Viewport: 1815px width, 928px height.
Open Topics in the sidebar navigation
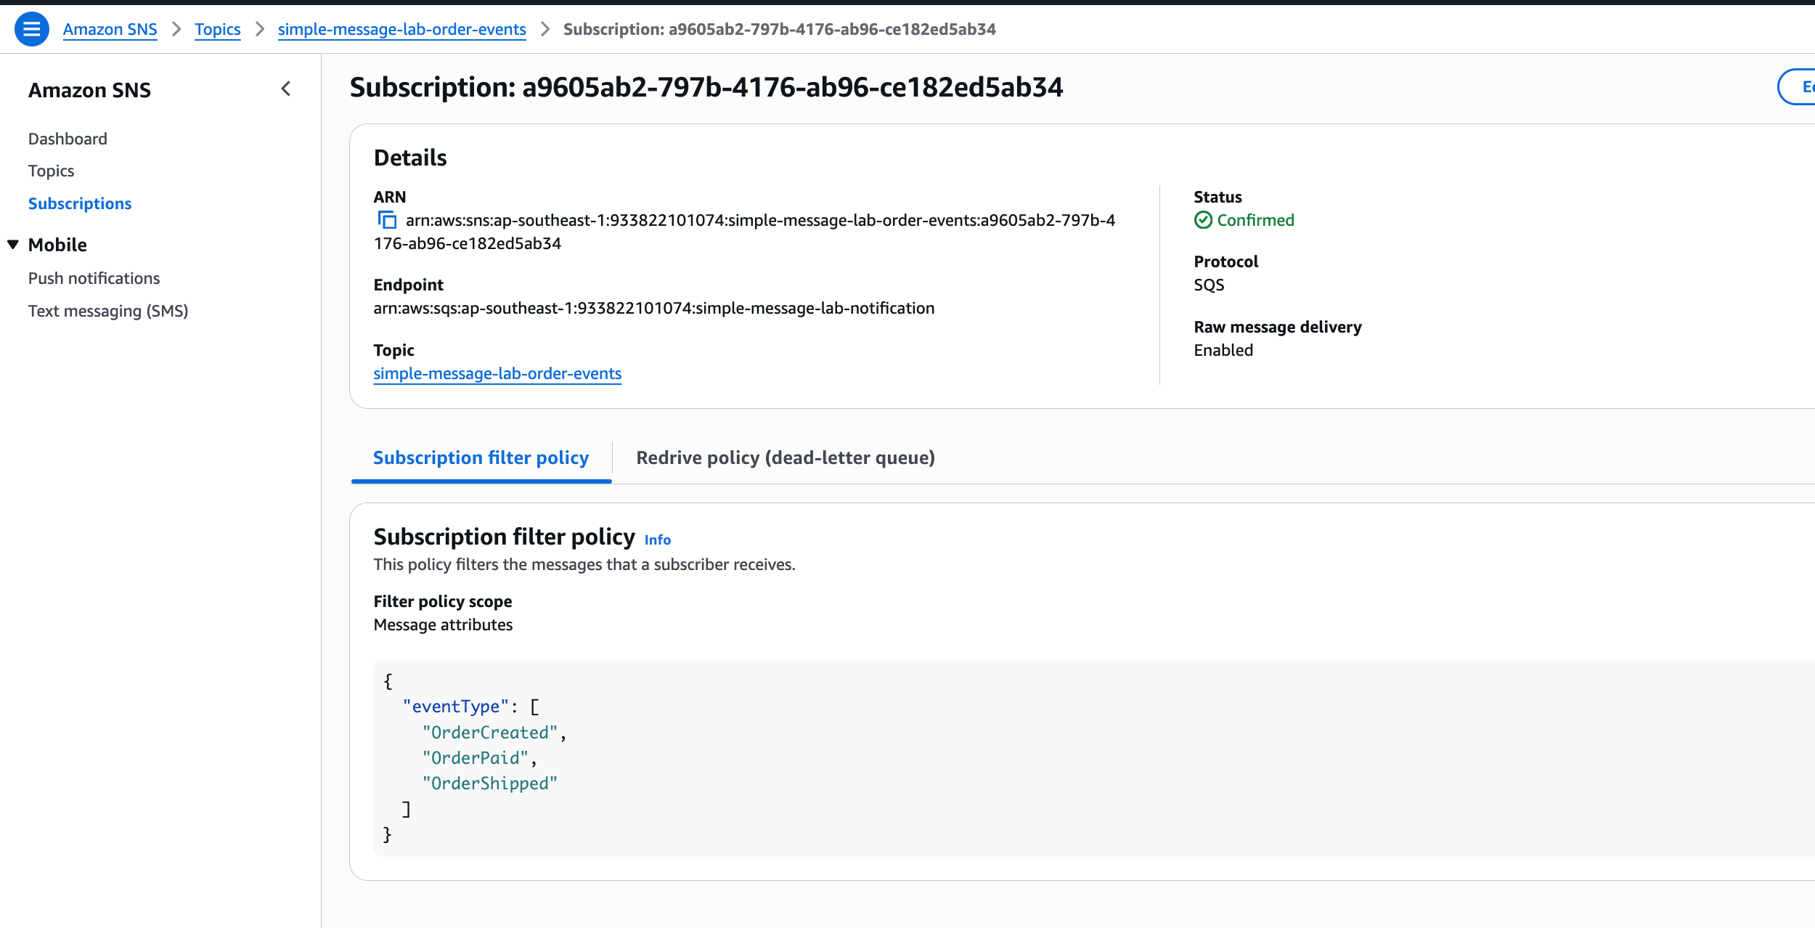pyautogui.click(x=51, y=171)
